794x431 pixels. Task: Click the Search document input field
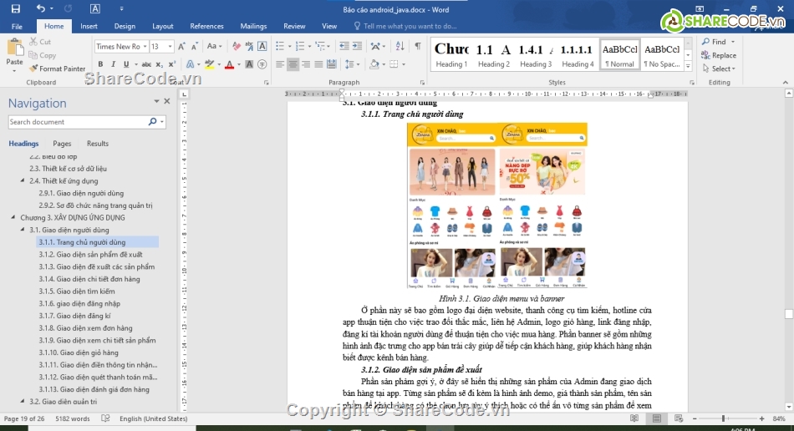point(77,122)
